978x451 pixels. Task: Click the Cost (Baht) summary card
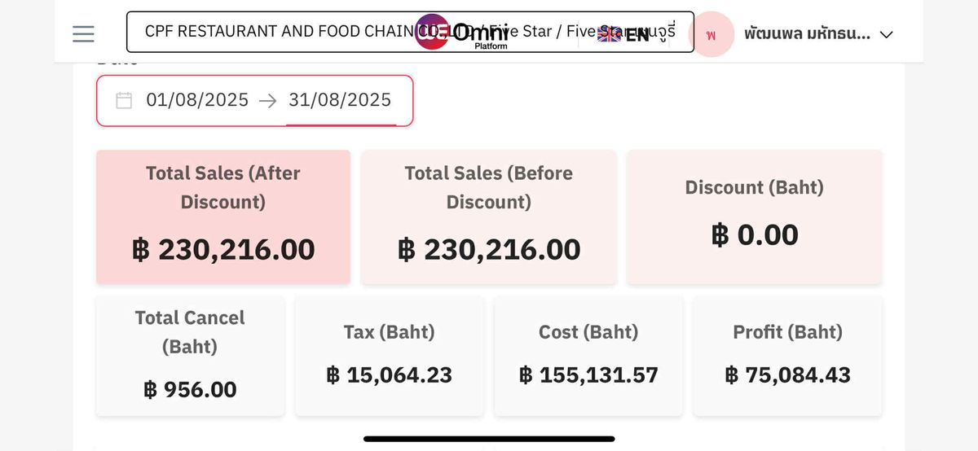click(x=588, y=356)
